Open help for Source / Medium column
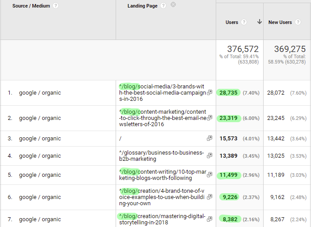 [x=55, y=6]
